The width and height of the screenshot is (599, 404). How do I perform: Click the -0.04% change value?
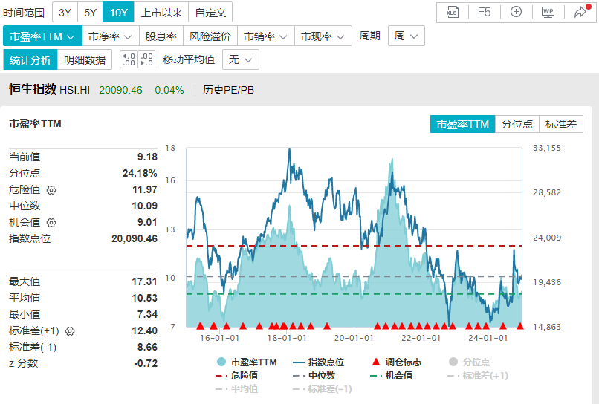point(168,90)
